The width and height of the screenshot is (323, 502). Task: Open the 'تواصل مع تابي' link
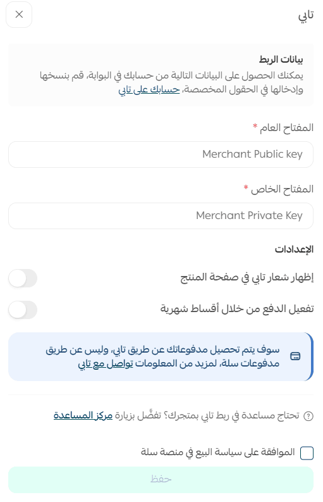point(106,363)
